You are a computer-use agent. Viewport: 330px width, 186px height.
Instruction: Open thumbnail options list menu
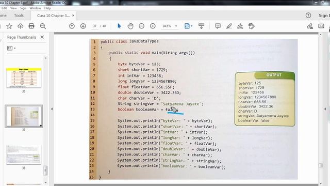(11, 48)
